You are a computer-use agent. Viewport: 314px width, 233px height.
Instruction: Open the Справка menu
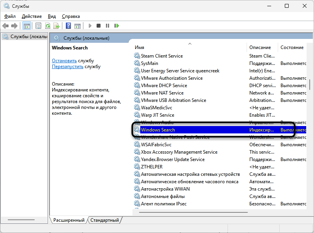(71, 16)
